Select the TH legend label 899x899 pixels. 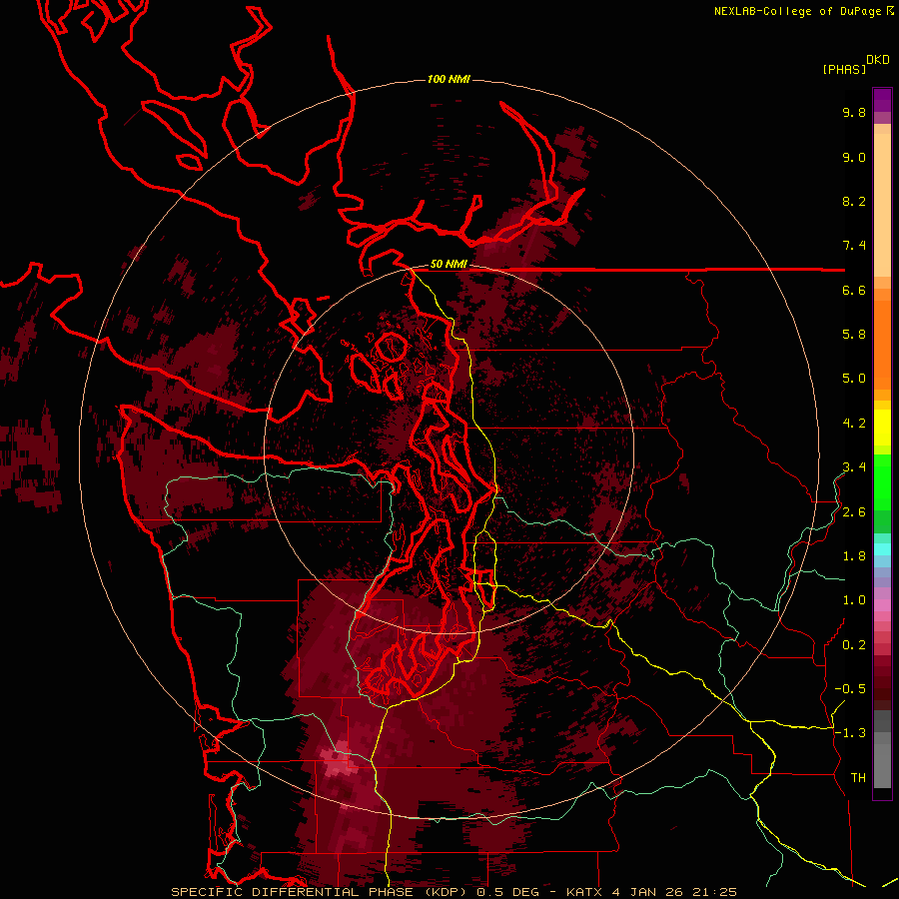coord(858,778)
